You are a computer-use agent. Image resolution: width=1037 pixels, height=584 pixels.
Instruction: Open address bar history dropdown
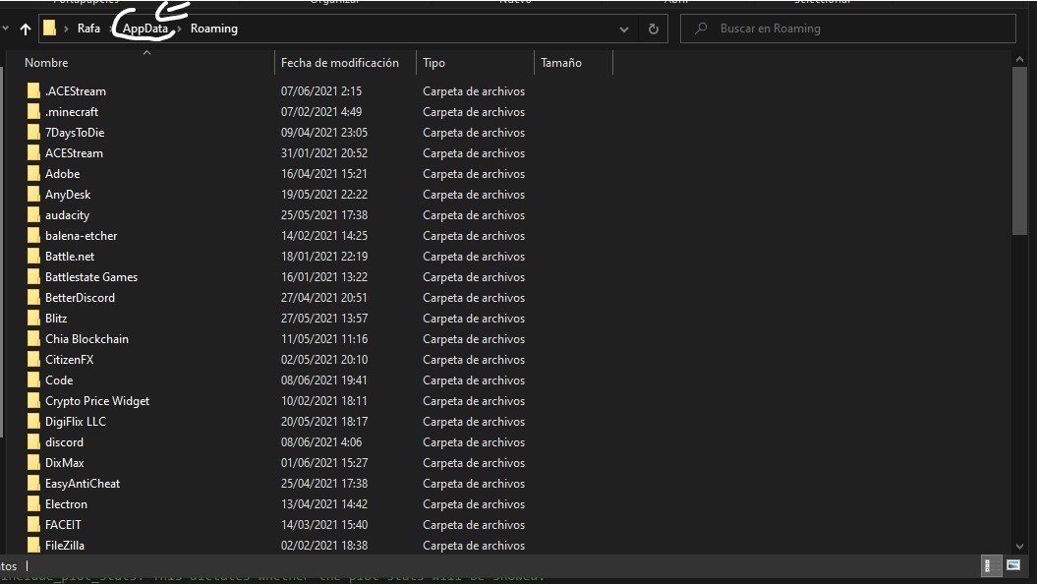(623, 29)
